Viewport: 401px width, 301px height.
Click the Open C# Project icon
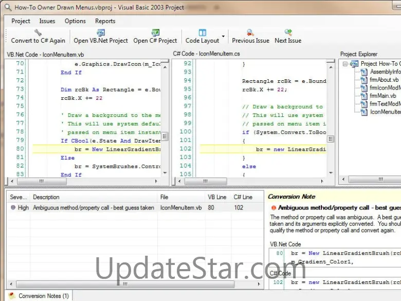tap(155, 32)
